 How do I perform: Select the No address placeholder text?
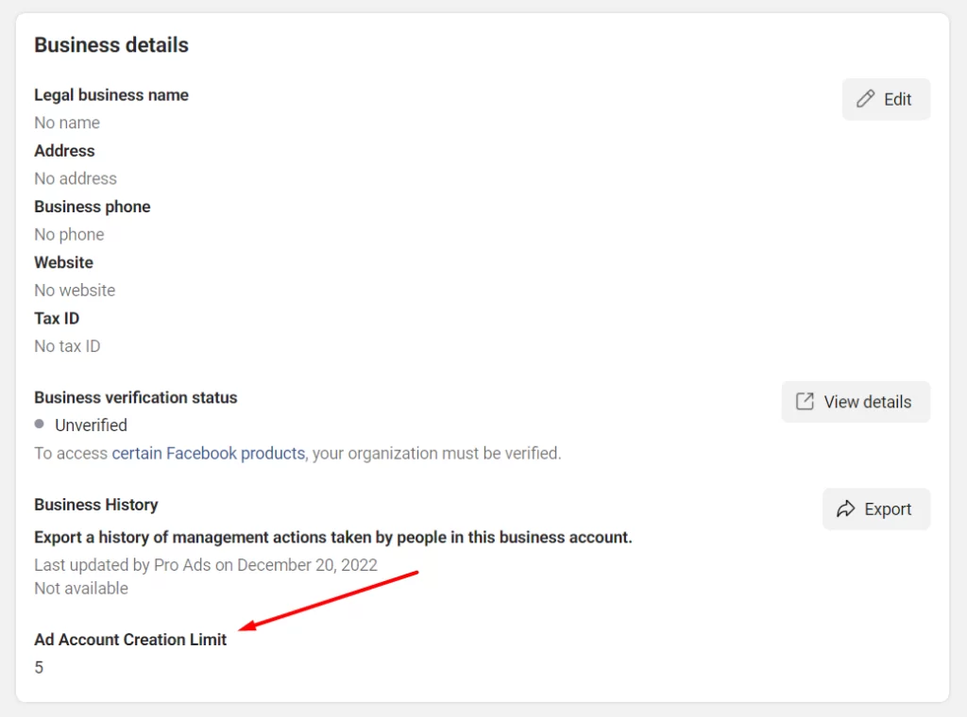pyautogui.click(x=75, y=178)
